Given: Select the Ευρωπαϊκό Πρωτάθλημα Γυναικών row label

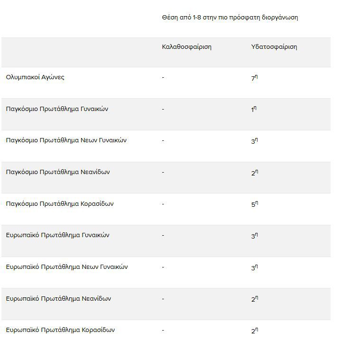Looking at the screenshot, I should [x=57, y=235].
